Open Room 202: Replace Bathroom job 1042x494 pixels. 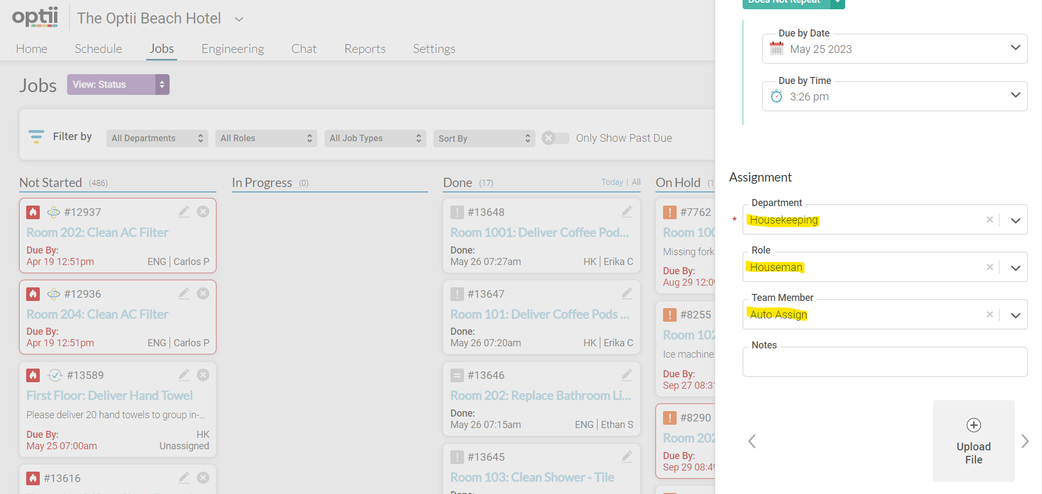point(541,396)
